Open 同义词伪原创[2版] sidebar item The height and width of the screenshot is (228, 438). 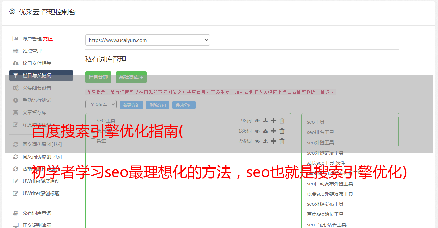pyautogui.click(x=42, y=157)
